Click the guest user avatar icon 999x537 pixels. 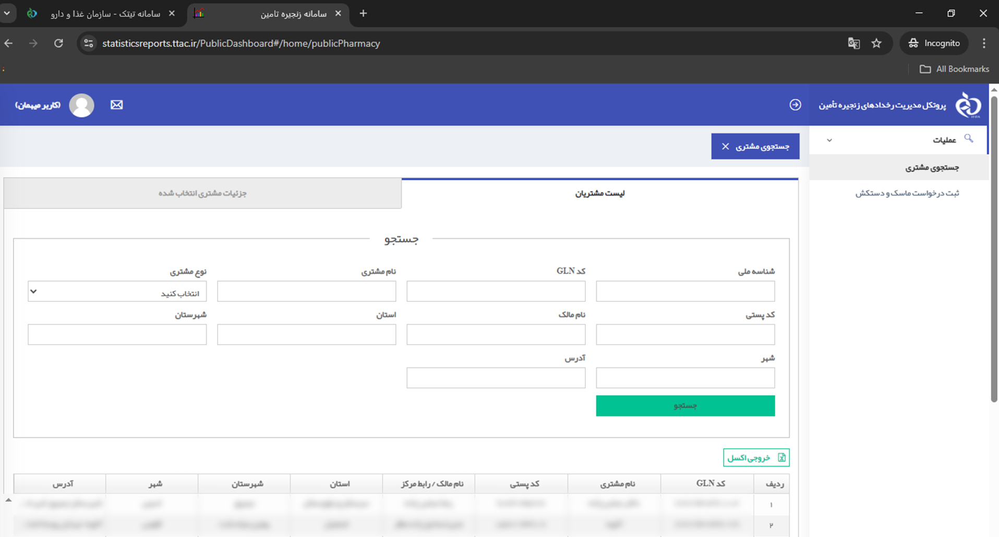click(82, 105)
